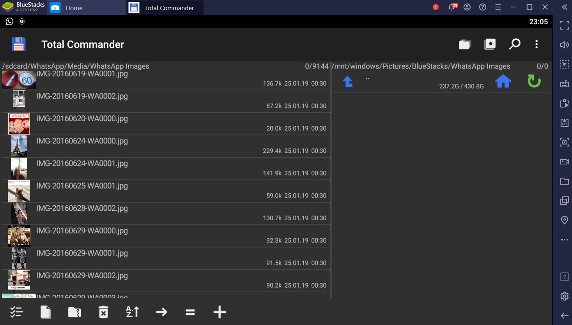Tap the zip folder pack icon
Viewport: 572px width, 325px height.
pos(74,312)
